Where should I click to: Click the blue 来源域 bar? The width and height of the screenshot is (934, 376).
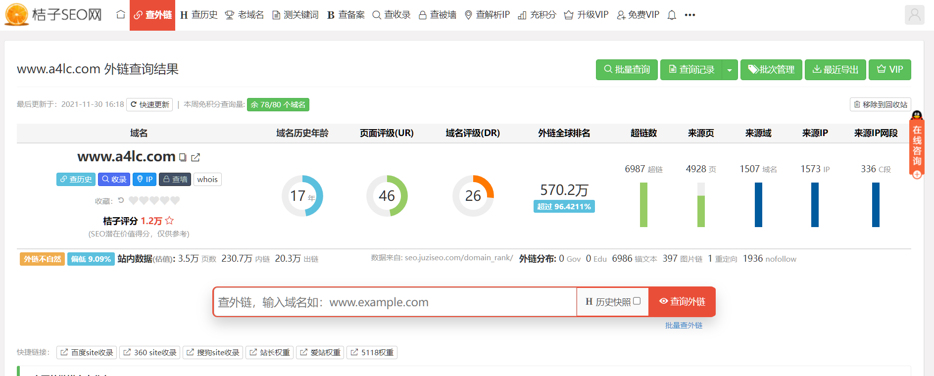point(758,205)
